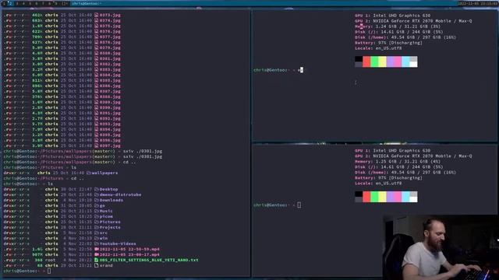The image size is (499, 280).
Task: Click the Downloads directory name
Action: point(111,200)
